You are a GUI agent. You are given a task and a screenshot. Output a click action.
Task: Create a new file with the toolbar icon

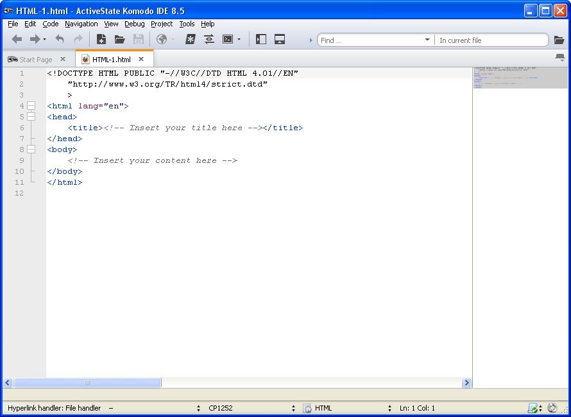[101, 39]
